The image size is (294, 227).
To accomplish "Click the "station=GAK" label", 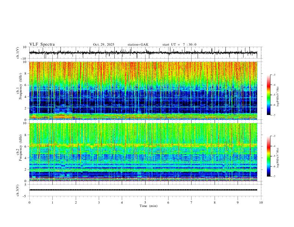I will pyautogui.click(x=138, y=45).
